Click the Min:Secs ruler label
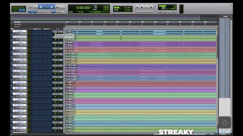Screen dimensions: 243x136 [17, 22]
